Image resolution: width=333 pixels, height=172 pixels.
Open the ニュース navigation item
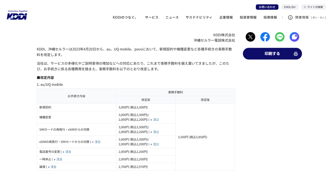click(172, 17)
